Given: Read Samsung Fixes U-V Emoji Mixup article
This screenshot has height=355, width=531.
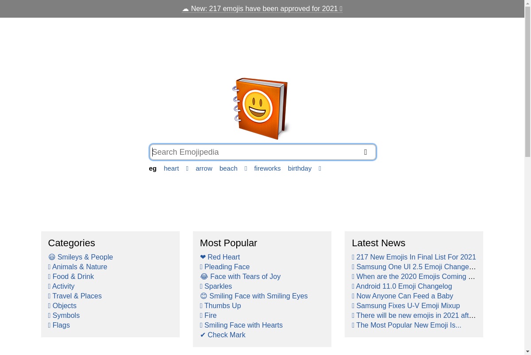Looking at the screenshot, I should pos(406,306).
